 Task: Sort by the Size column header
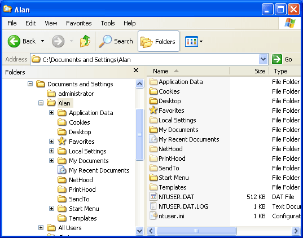pyautogui.click(x=249, y=71)
